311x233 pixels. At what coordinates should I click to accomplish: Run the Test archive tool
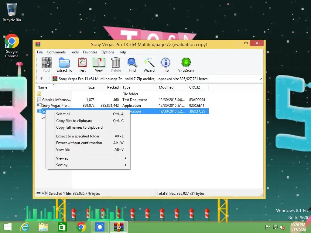pyautogui.click(x=82, y=65)
